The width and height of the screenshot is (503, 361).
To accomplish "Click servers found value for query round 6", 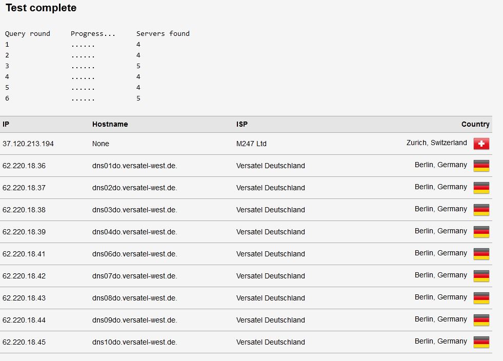I will click(x=138, y=98).
